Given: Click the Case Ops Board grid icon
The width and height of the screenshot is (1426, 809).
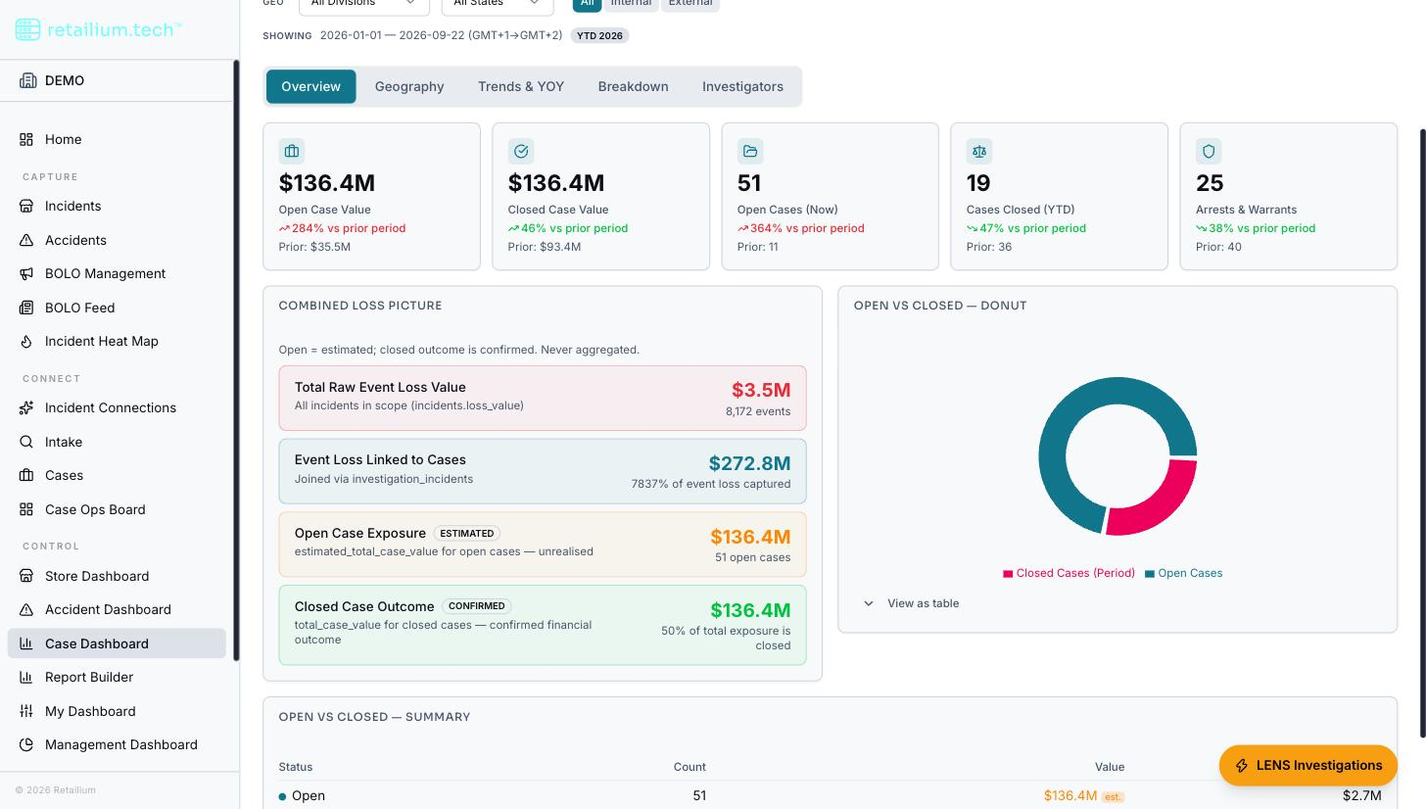Looking at the screenshot, I should (26, 509).
